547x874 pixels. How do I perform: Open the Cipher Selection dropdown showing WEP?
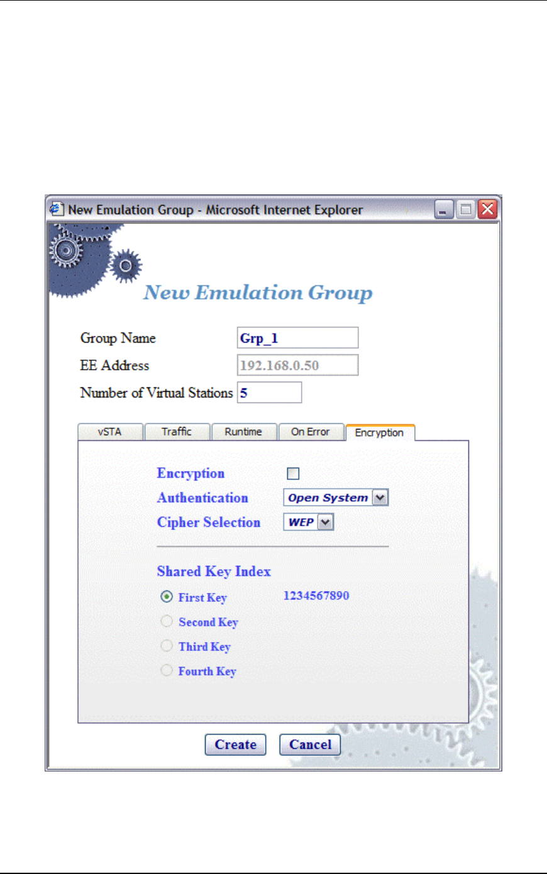(x=309, y=522)
